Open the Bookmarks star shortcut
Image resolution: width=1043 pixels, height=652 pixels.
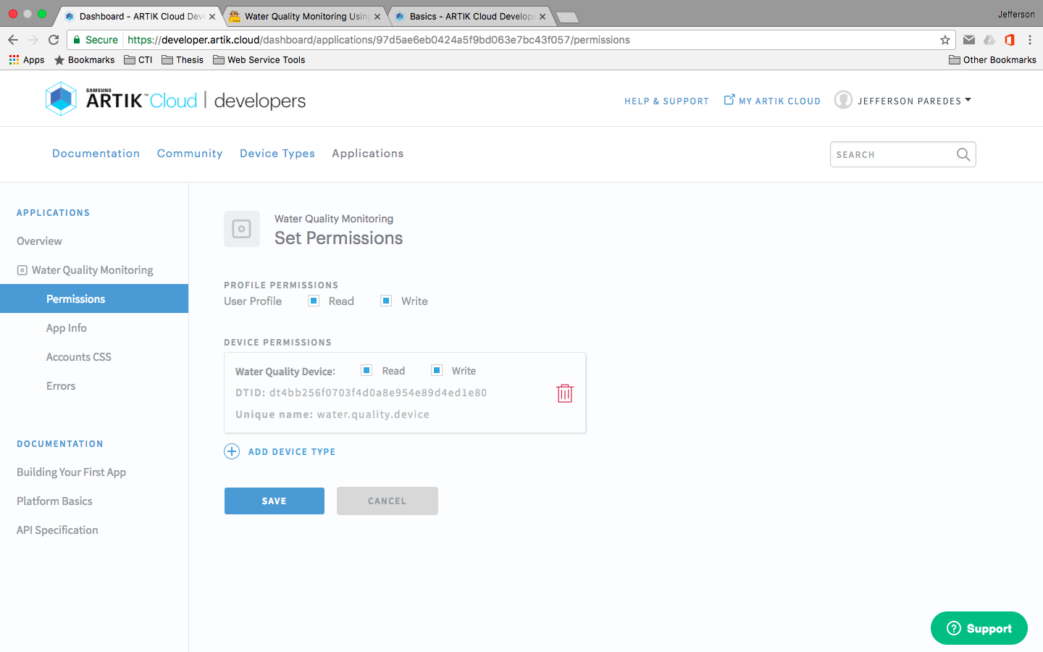[x=84, y=60]
